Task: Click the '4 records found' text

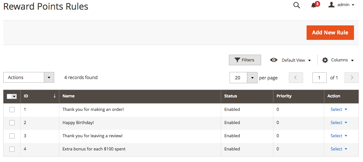Action: (81, 77)
